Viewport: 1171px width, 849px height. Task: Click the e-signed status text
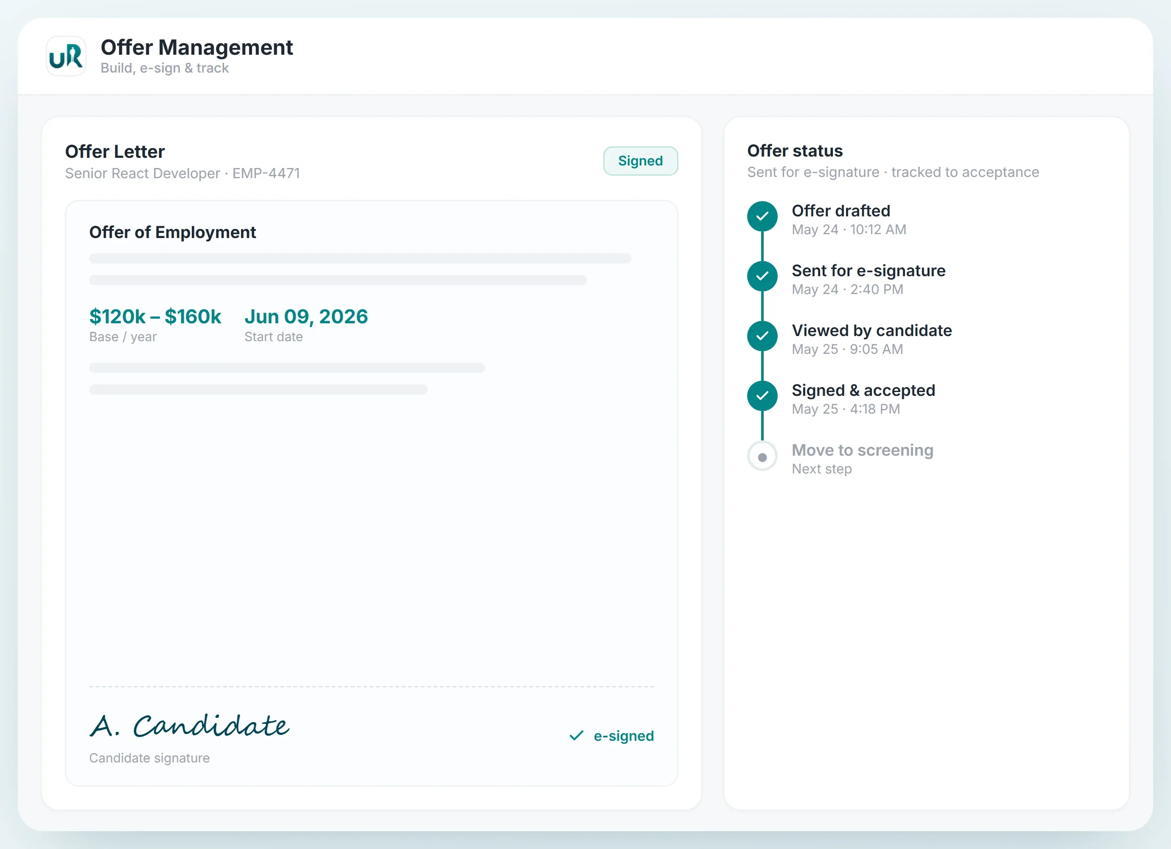[x=624, y=736]
